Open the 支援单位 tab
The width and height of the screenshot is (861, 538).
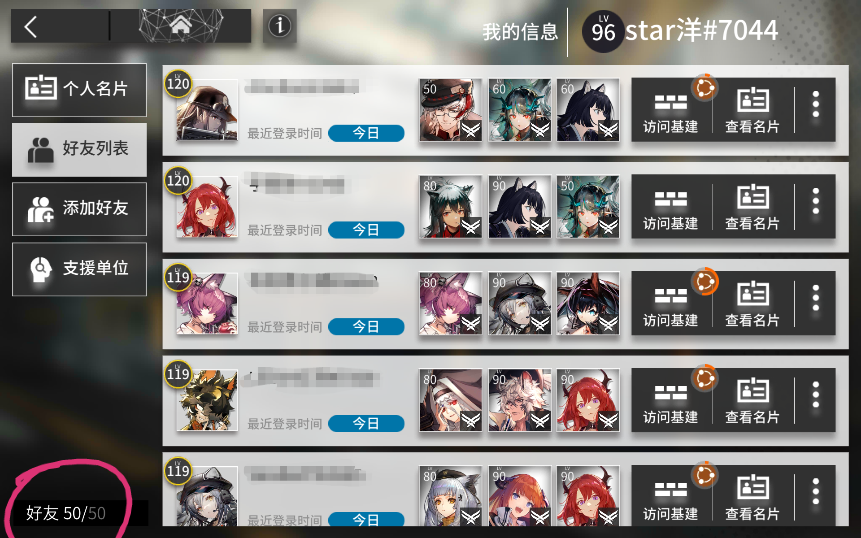79,269
